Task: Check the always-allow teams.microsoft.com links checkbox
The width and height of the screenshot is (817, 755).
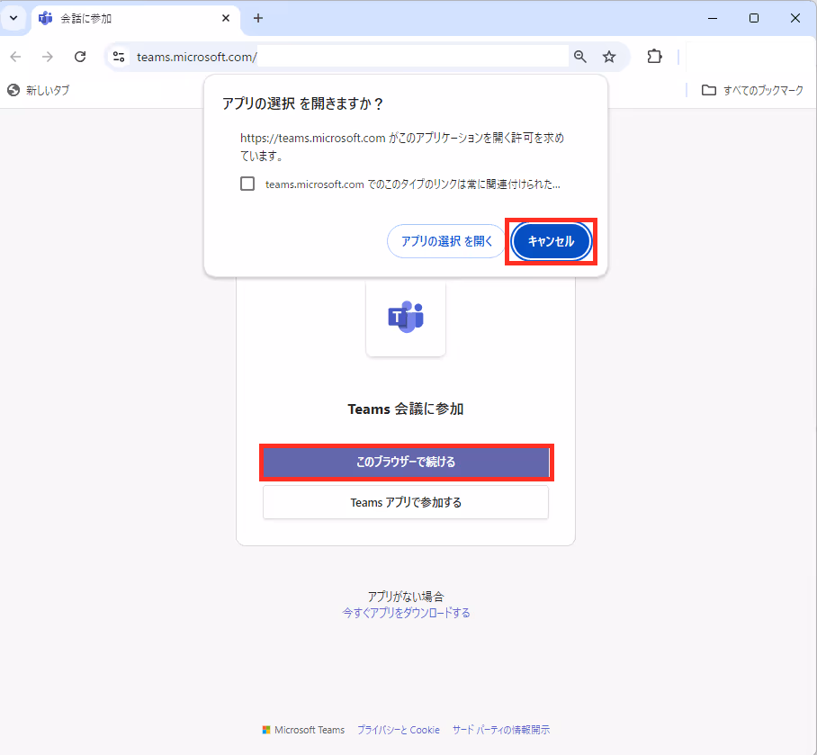Action: (x=247, y=184)
